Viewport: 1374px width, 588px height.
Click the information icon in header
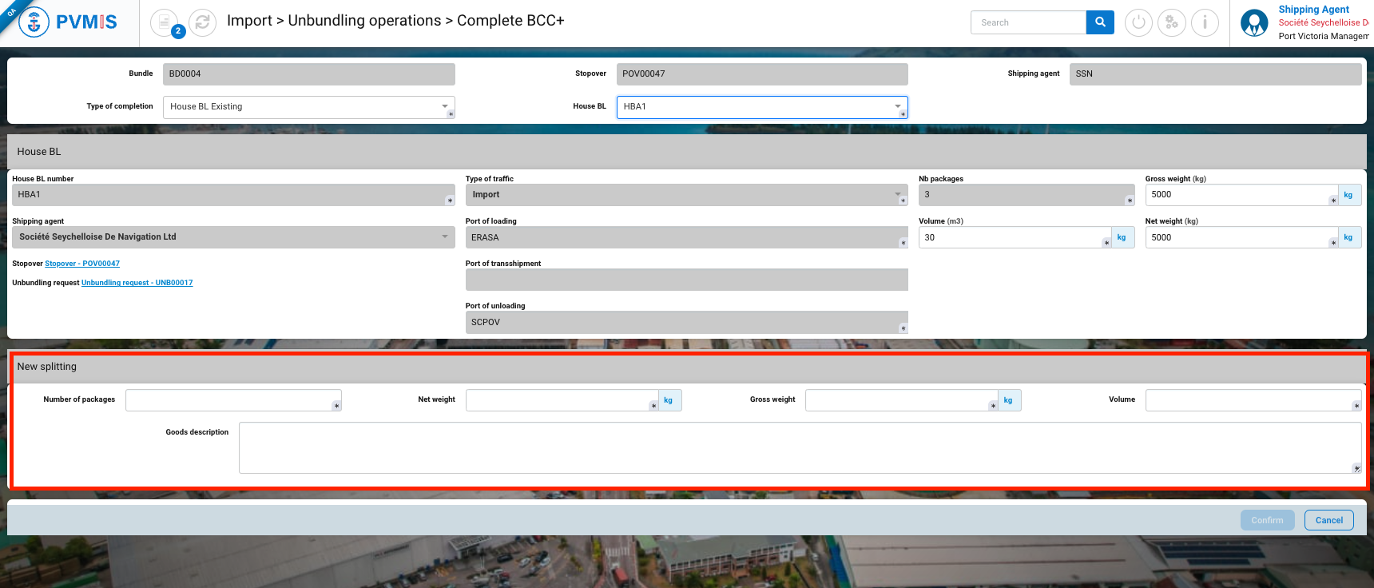(1205, 22)
